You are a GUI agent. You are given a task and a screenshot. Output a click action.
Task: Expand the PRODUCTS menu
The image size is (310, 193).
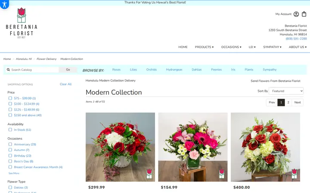[x=204, y=47]
